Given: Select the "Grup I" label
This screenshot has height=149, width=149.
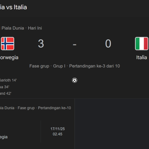Looking at the screenshot, I should click(x=59, y=66).
